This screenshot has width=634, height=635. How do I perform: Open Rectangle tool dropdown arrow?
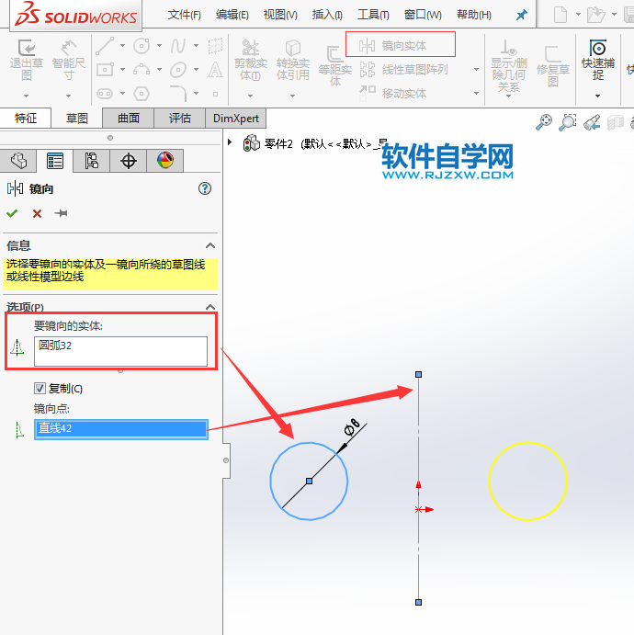(x=122, y=70)
